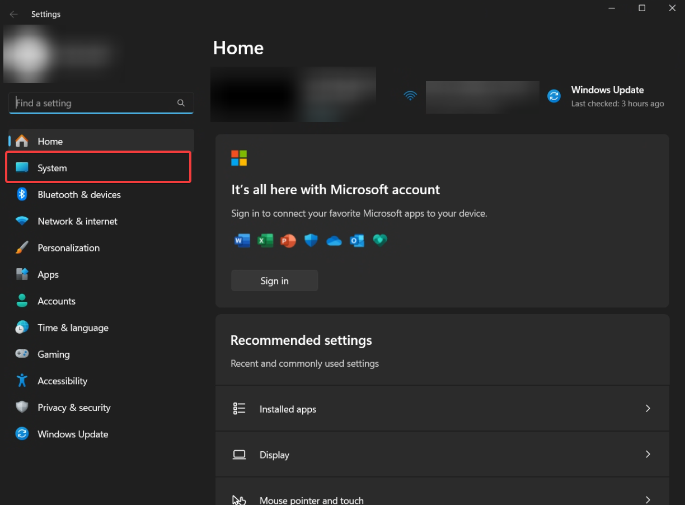Select Home in the sidebar

click(x=101, y=141)
